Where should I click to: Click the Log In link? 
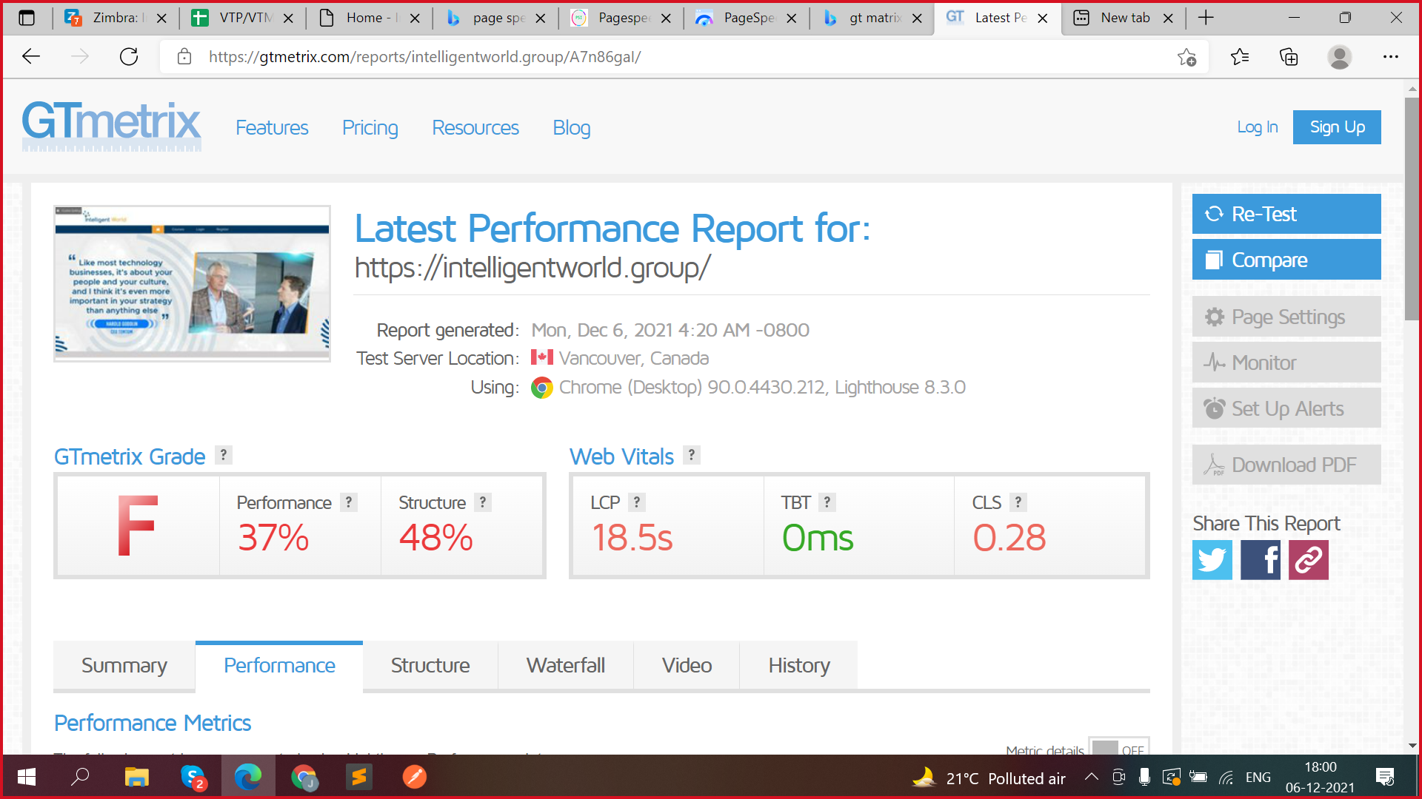[x=1257, y=127]
